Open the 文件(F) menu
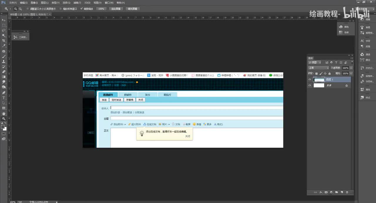The image size is (376, 203). [13, 3]
